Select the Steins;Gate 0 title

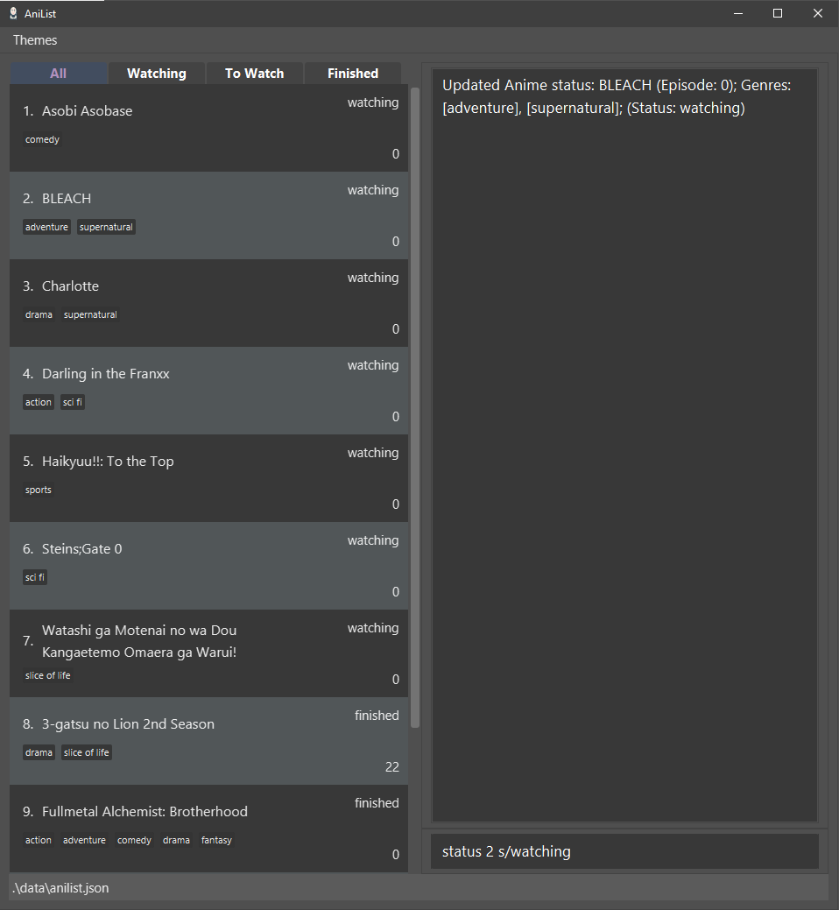(x=81, y=549)
